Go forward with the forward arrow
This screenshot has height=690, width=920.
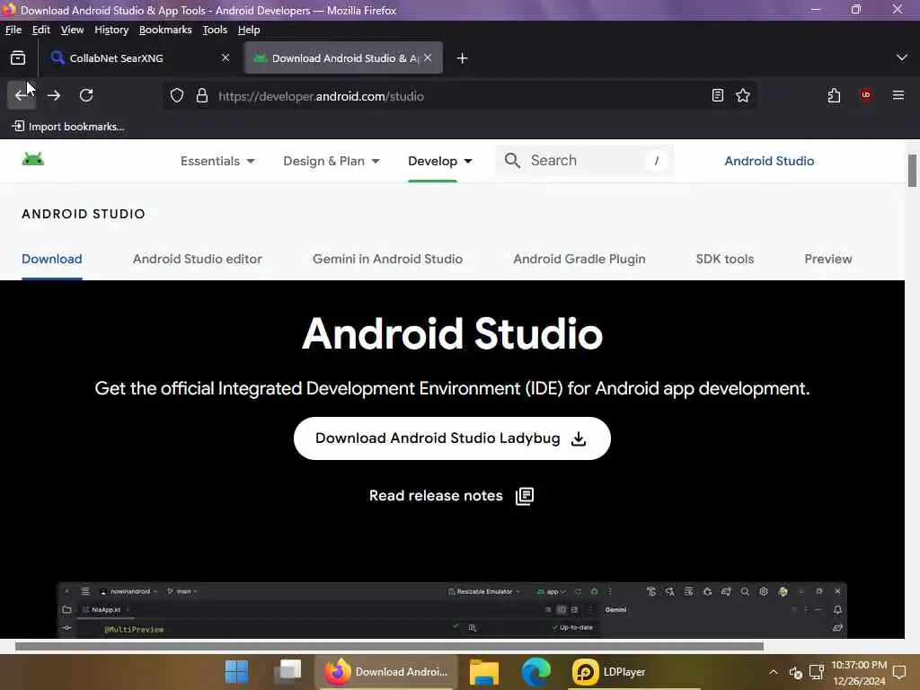click(54, 95)
